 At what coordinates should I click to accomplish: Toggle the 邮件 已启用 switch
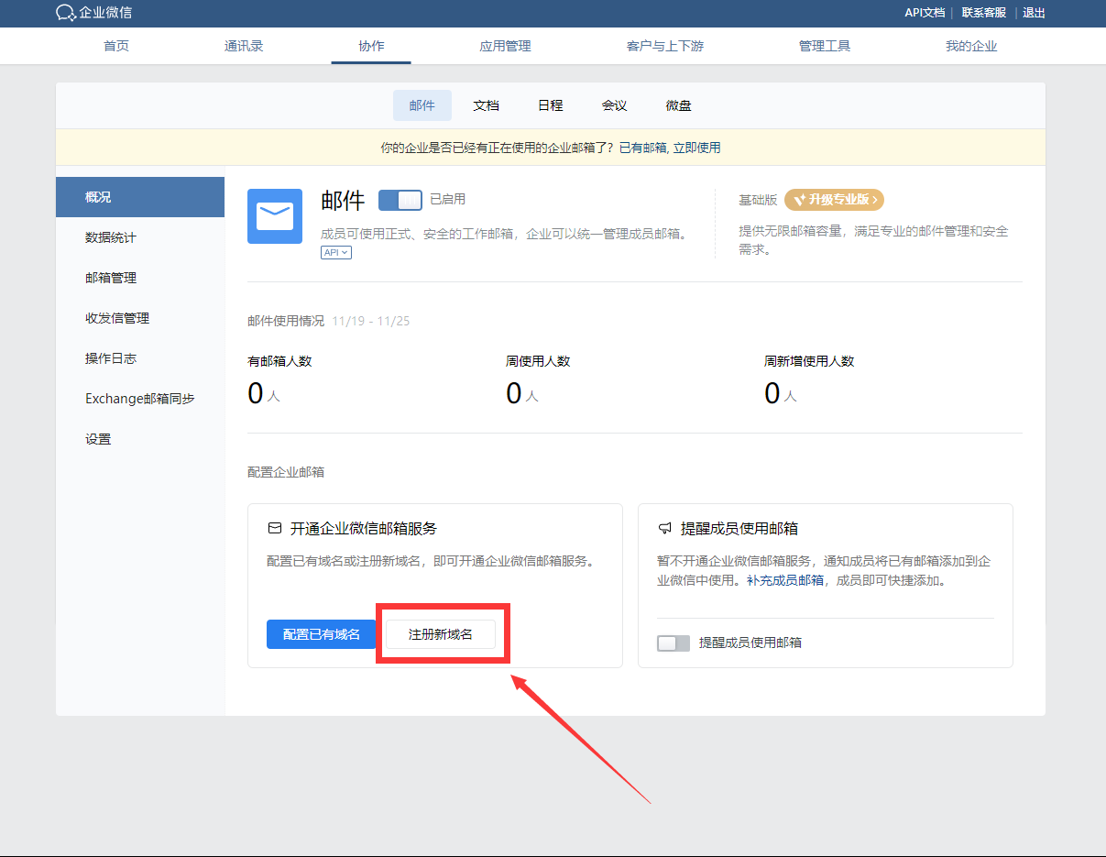click(400, 200)
